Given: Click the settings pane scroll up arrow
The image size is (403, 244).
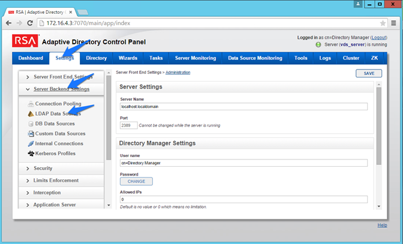Looking at the screenshot, I should [x=379, y=85].
